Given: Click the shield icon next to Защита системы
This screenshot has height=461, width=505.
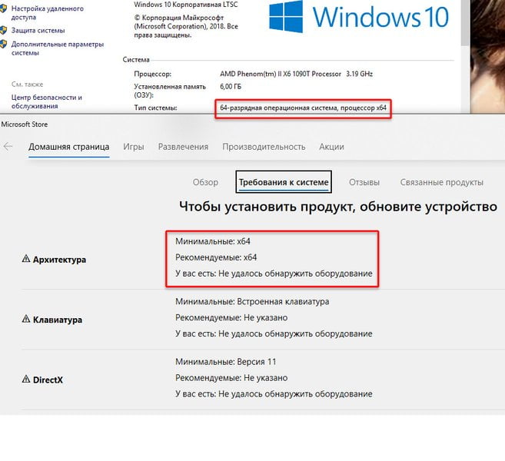Looking at the screenshot, I should click(x=3, y=30).
